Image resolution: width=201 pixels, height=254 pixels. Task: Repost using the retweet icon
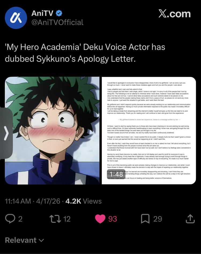tap(55, 219)
